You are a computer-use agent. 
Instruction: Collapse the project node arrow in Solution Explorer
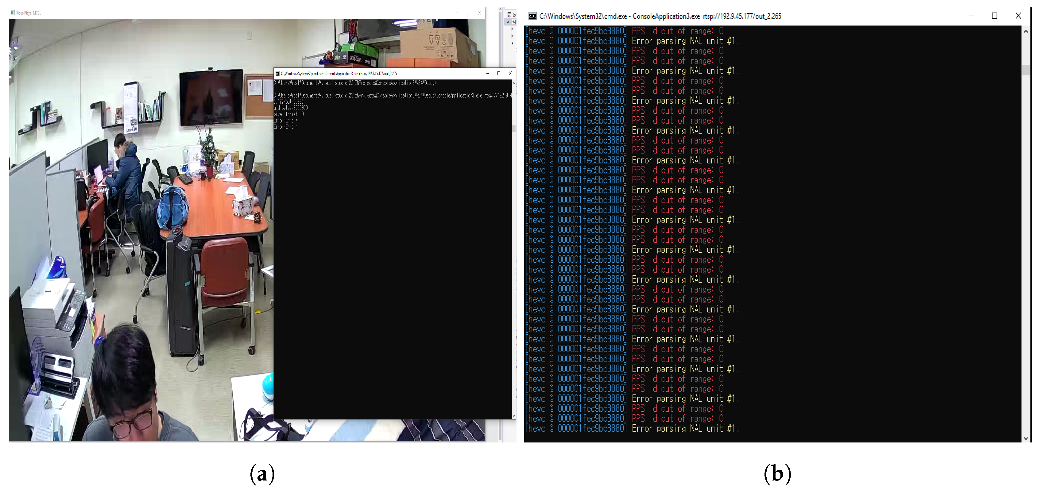508,22
